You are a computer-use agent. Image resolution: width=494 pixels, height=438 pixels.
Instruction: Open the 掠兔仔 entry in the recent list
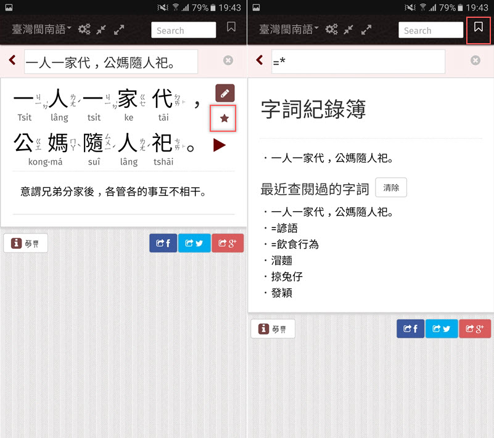[x=287, y=277]
